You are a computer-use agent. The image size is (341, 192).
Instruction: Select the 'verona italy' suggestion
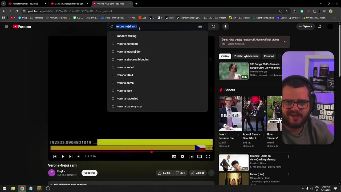point(157,91)
